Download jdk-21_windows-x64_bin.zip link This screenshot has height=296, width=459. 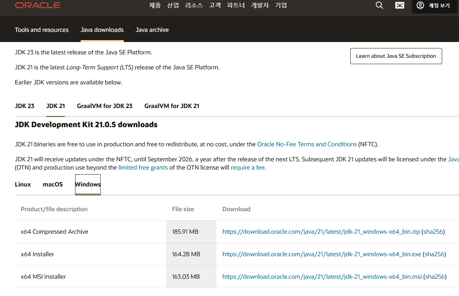pyautogui.click(x=321, y=231)
